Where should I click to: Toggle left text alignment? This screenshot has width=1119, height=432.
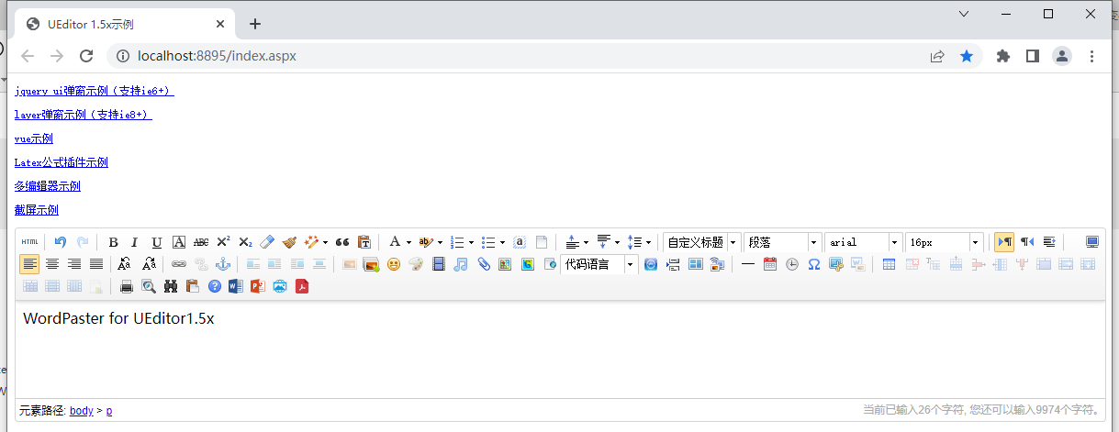(30, 264)
